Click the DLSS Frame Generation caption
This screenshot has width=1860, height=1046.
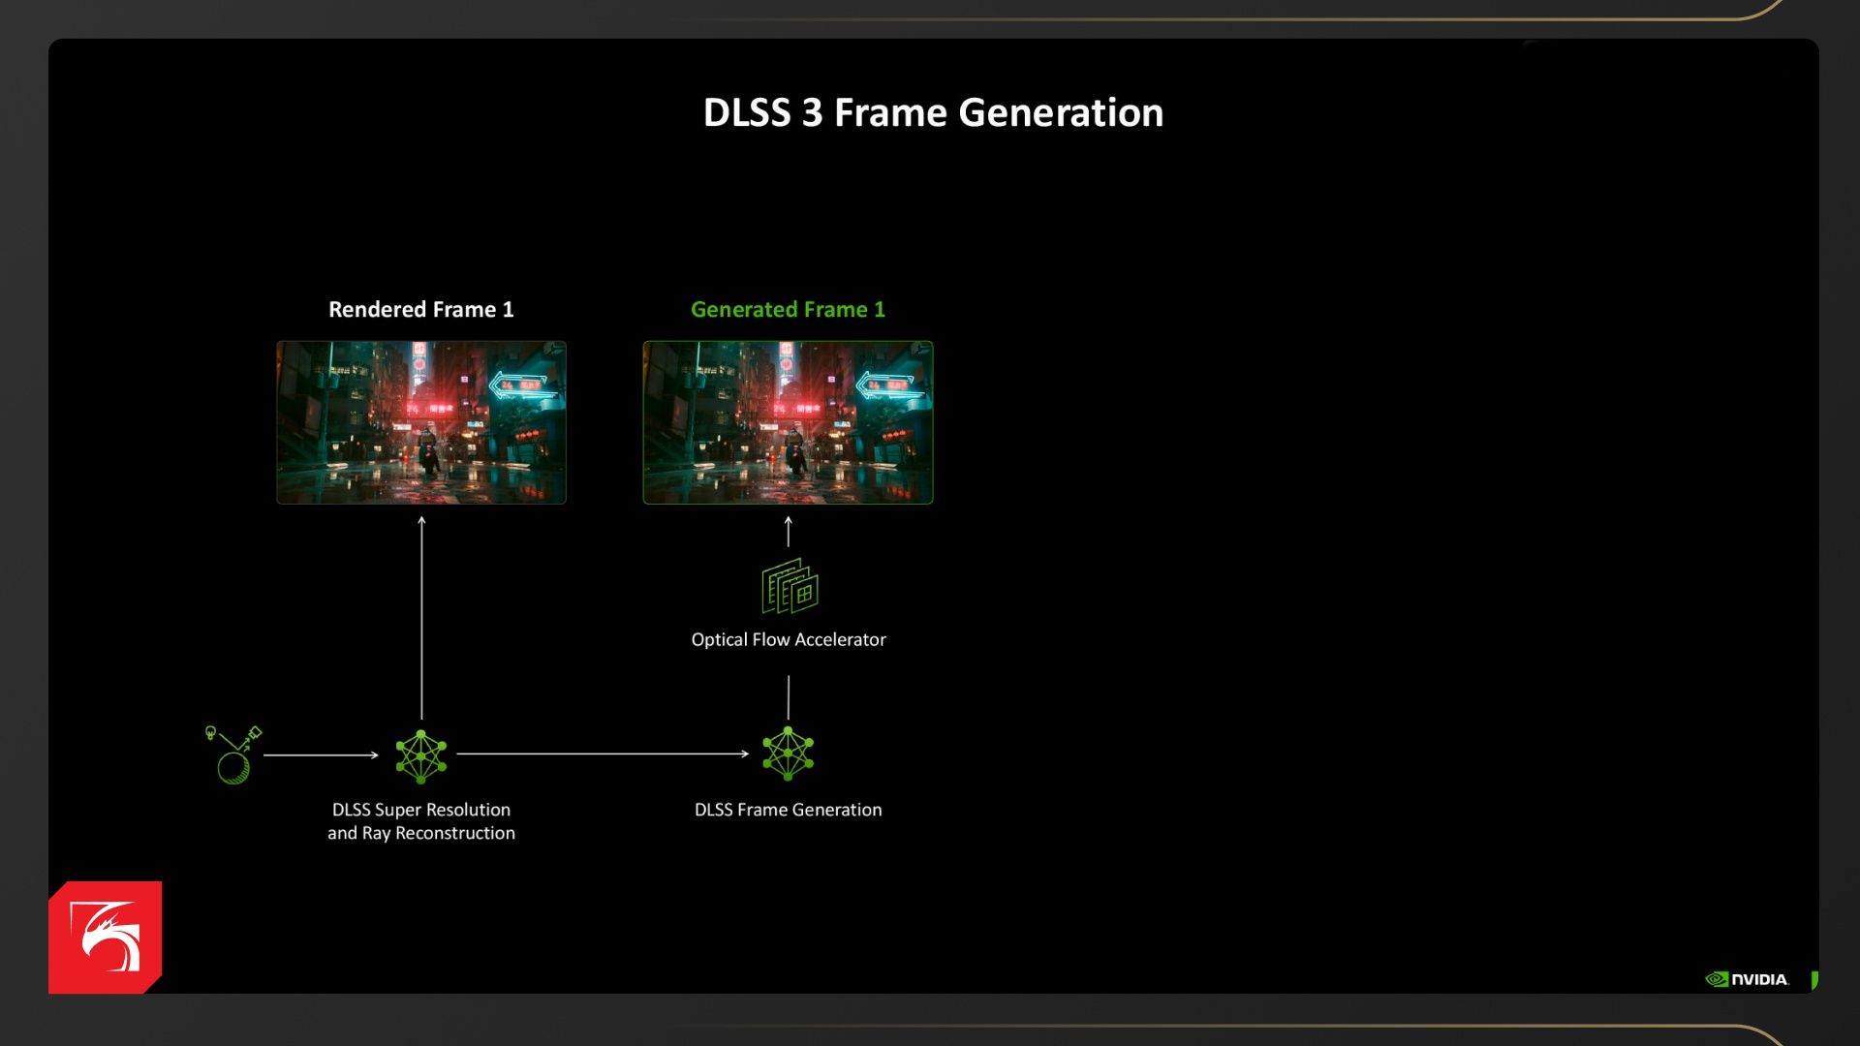point(788,810)
